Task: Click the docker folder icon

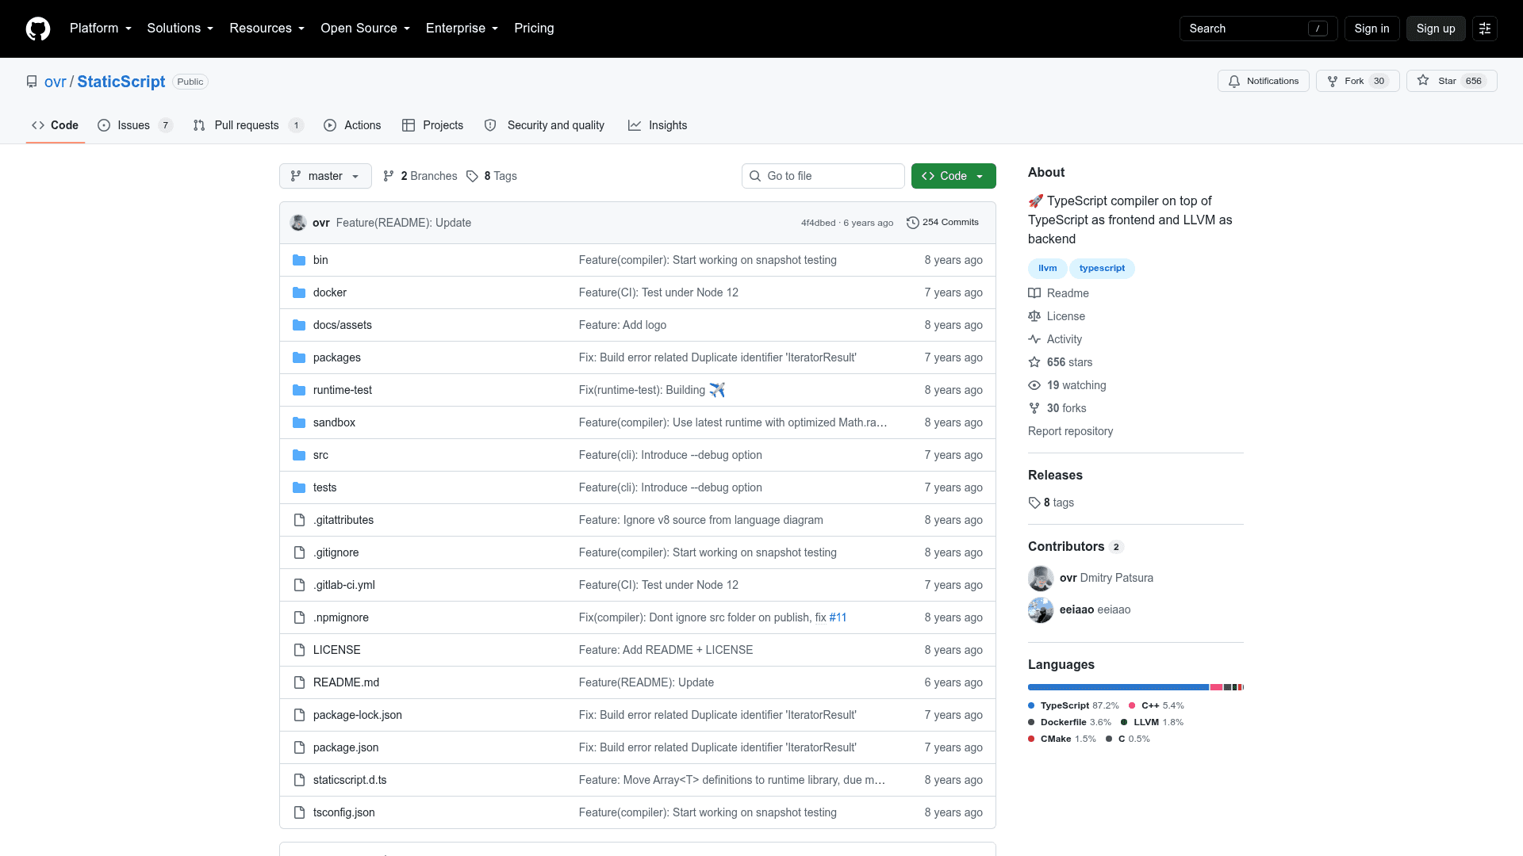Action: tap(299, 292)
